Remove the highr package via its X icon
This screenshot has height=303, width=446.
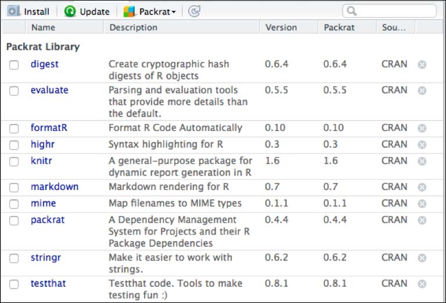coord(422,145)
